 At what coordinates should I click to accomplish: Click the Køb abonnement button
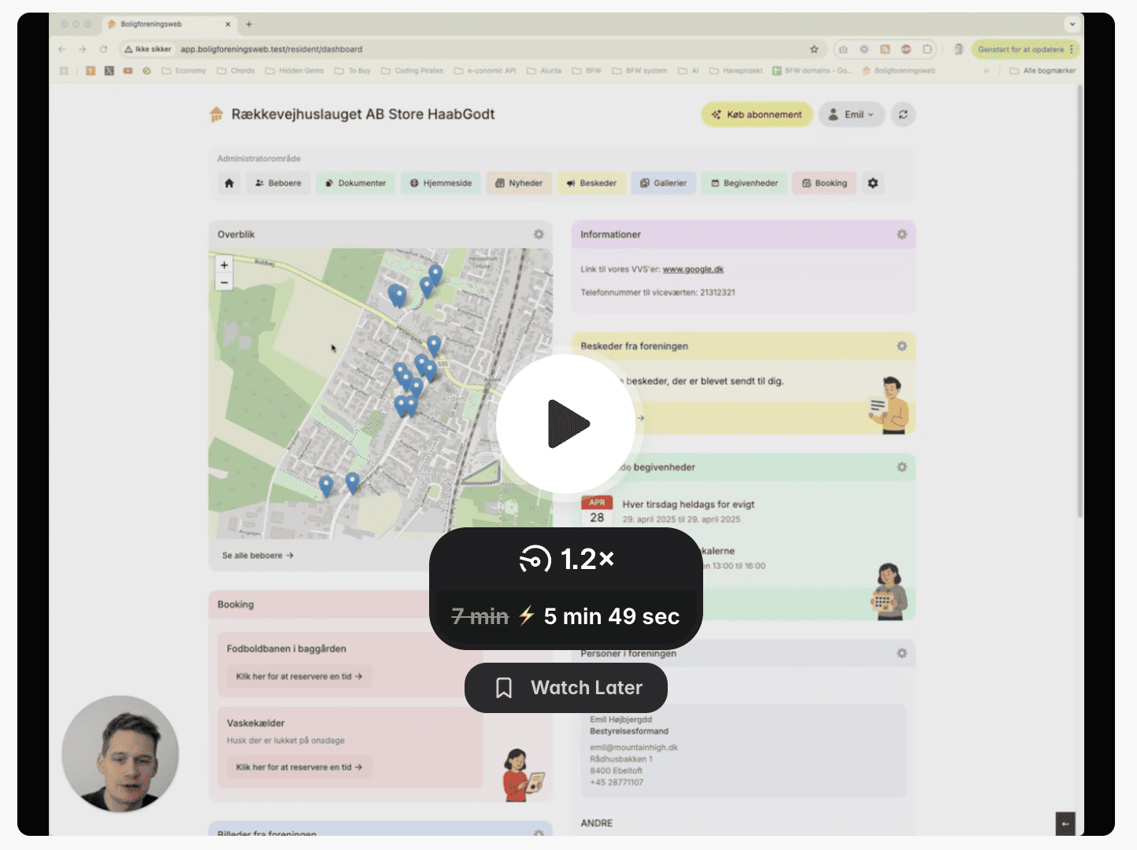point(757,115)
